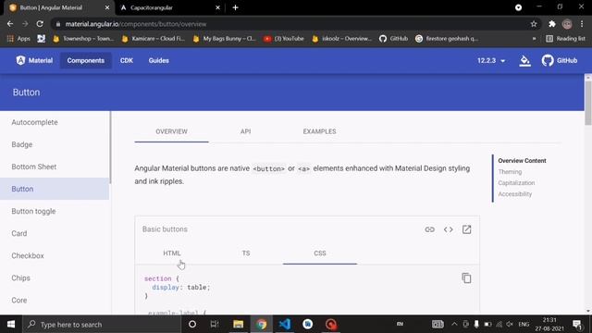The height and width of the screenshot is (333, 592).
Task: Open Chips in the sidebar
Action: pyautogui.click(x=55, y=277)
